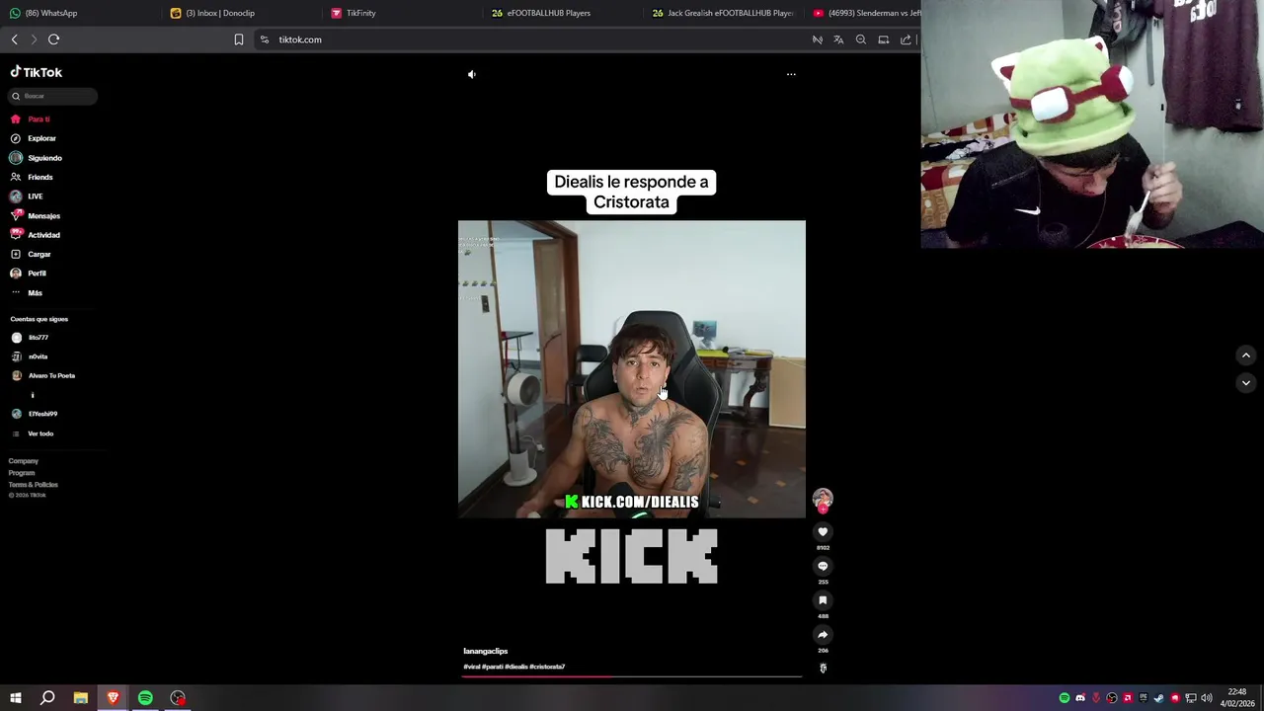This screenshot has width=1264, height=711.
Task: Click the tiktok.com address bar
Action: click(533, 39)
